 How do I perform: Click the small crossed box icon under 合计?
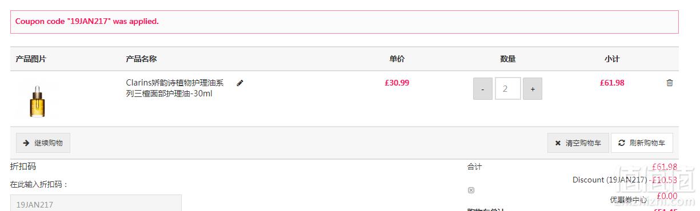tap(471, 190)
